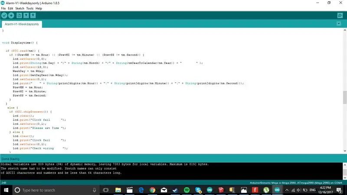Open the Sketch menu
Screen dimensions: 347x195
pos(20,8)
